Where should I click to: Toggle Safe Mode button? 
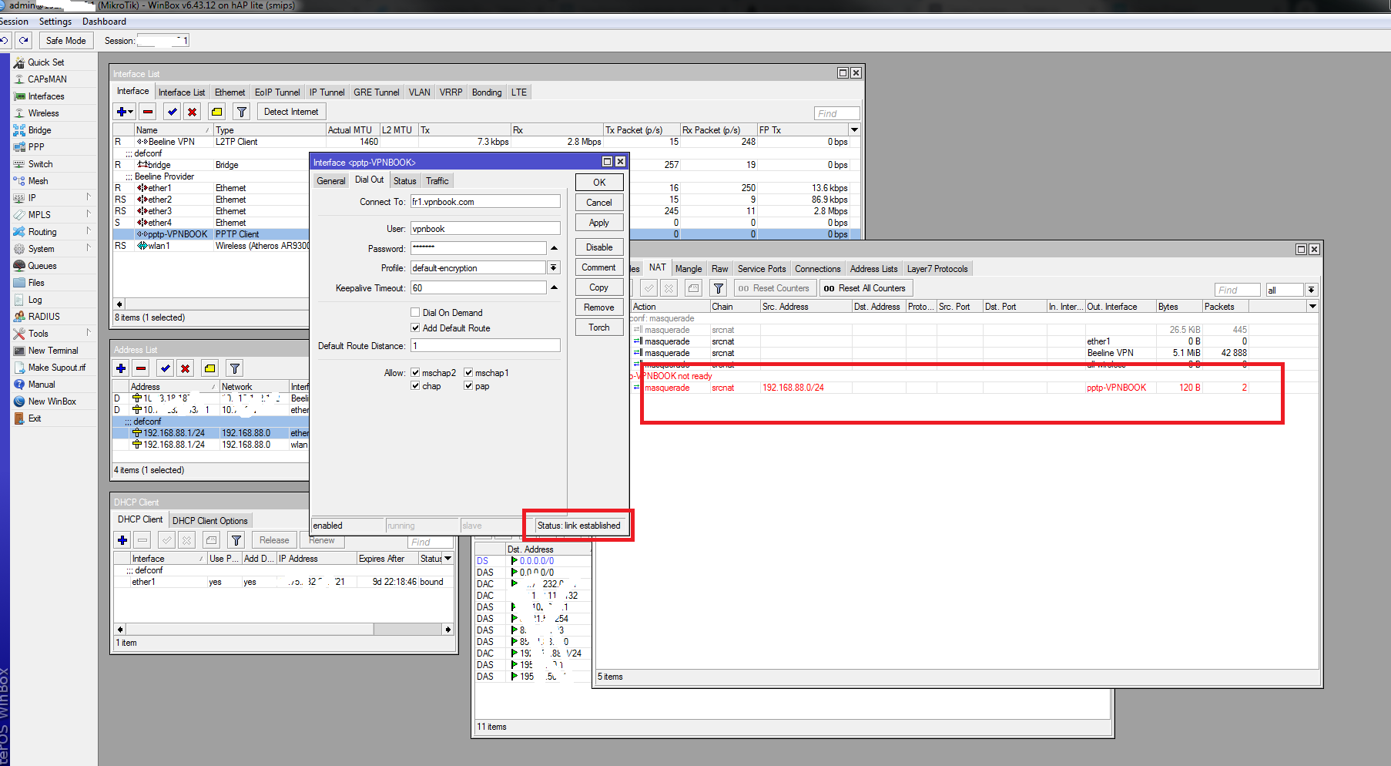click(x=66, y=41)
